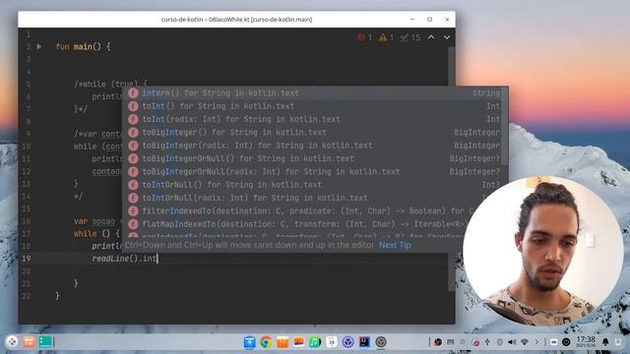Open the trash icon in taskbar
The height and width of the screenshot is (354, 630).
617,342
